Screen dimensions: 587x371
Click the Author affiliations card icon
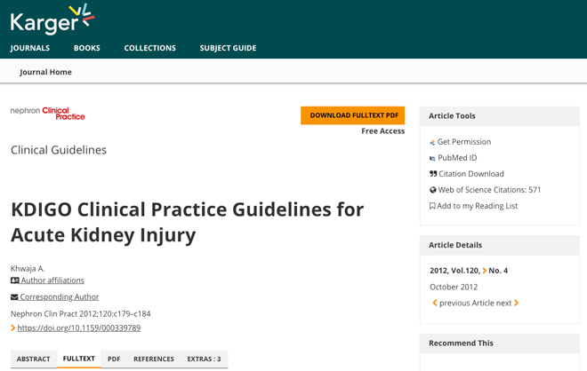(15, 280)
